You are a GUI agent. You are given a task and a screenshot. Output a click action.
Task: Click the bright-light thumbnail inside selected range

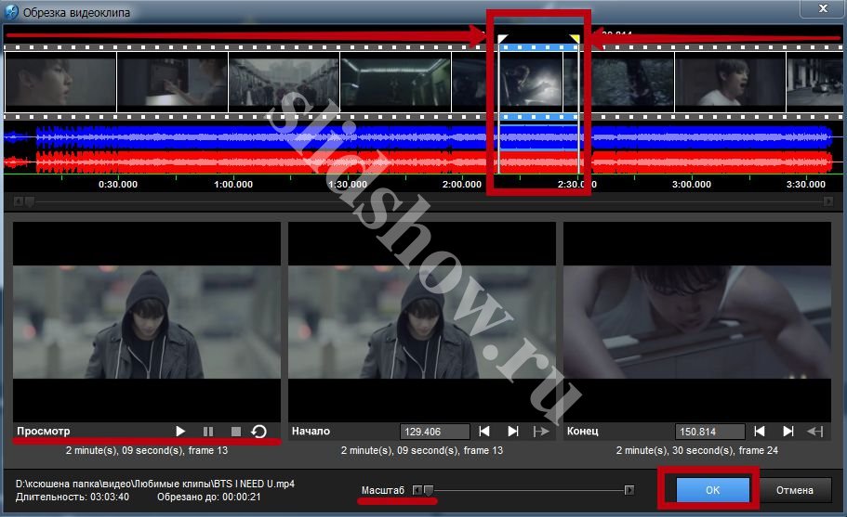click(531, 82)
